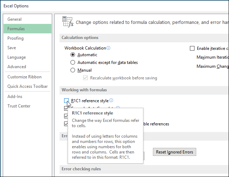Enable iterative calculation checkbox
The image size is (229, 177).
click(x=192, y=48)
